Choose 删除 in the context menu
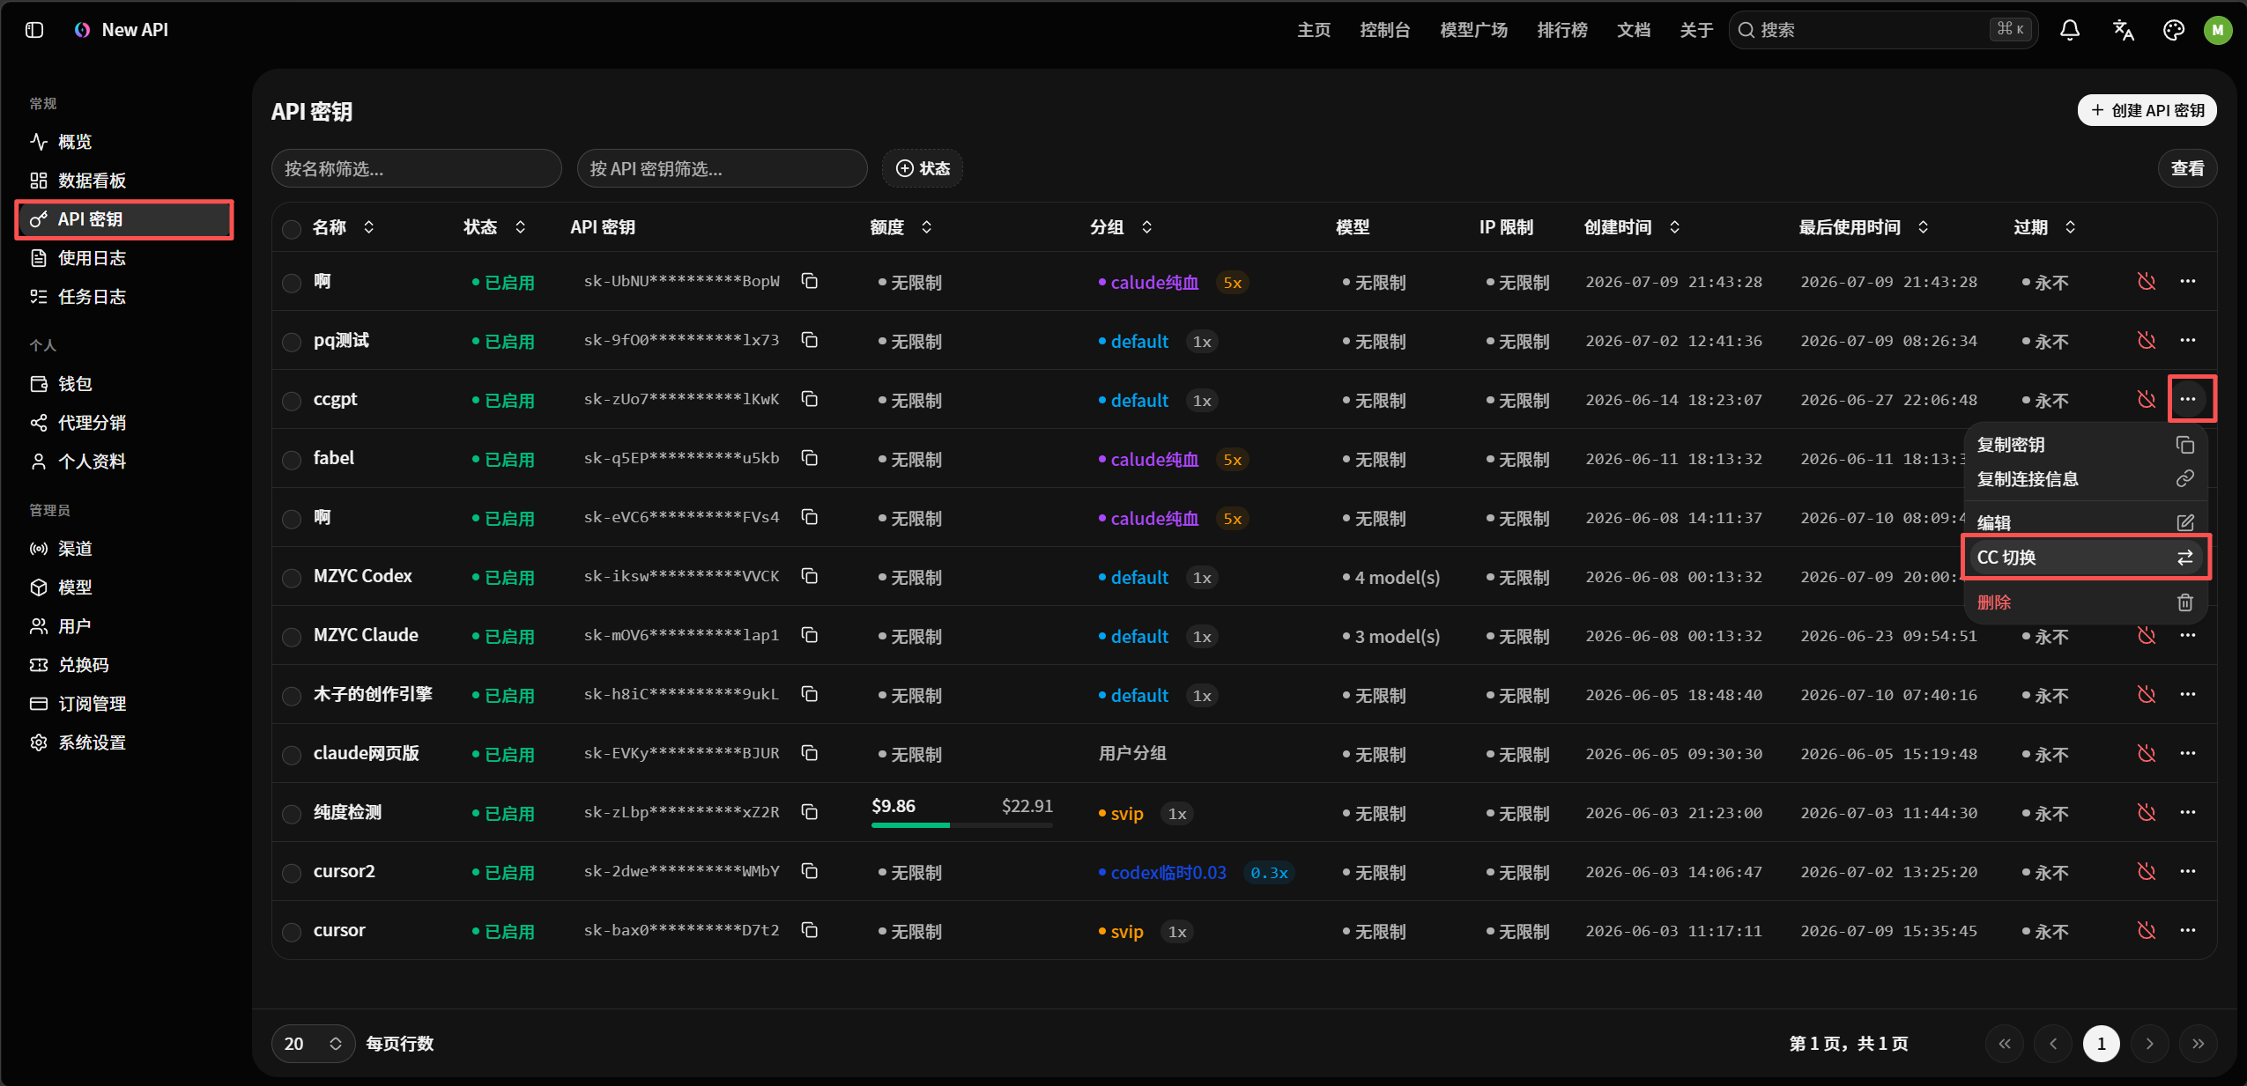 point(2085,602)
